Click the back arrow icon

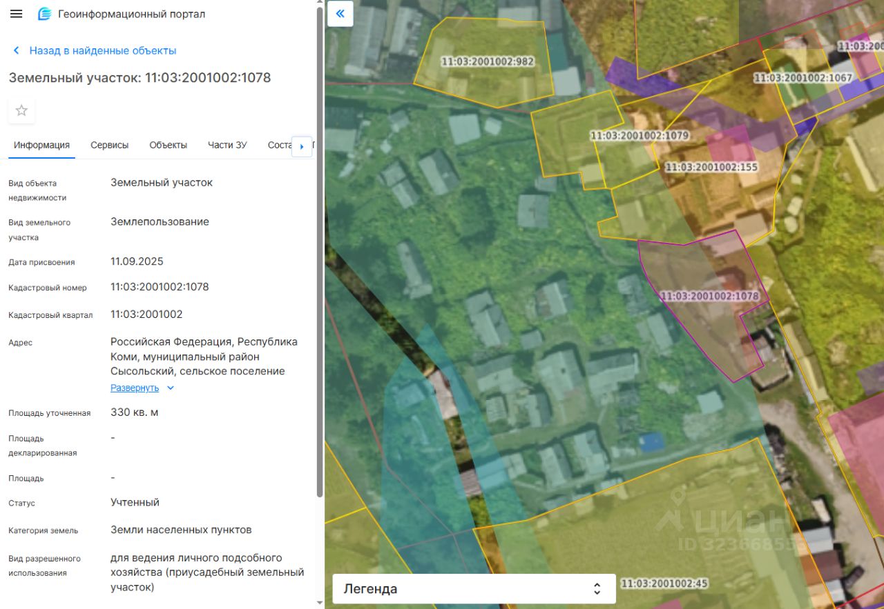pyautogui.click(x=16, y=50)
